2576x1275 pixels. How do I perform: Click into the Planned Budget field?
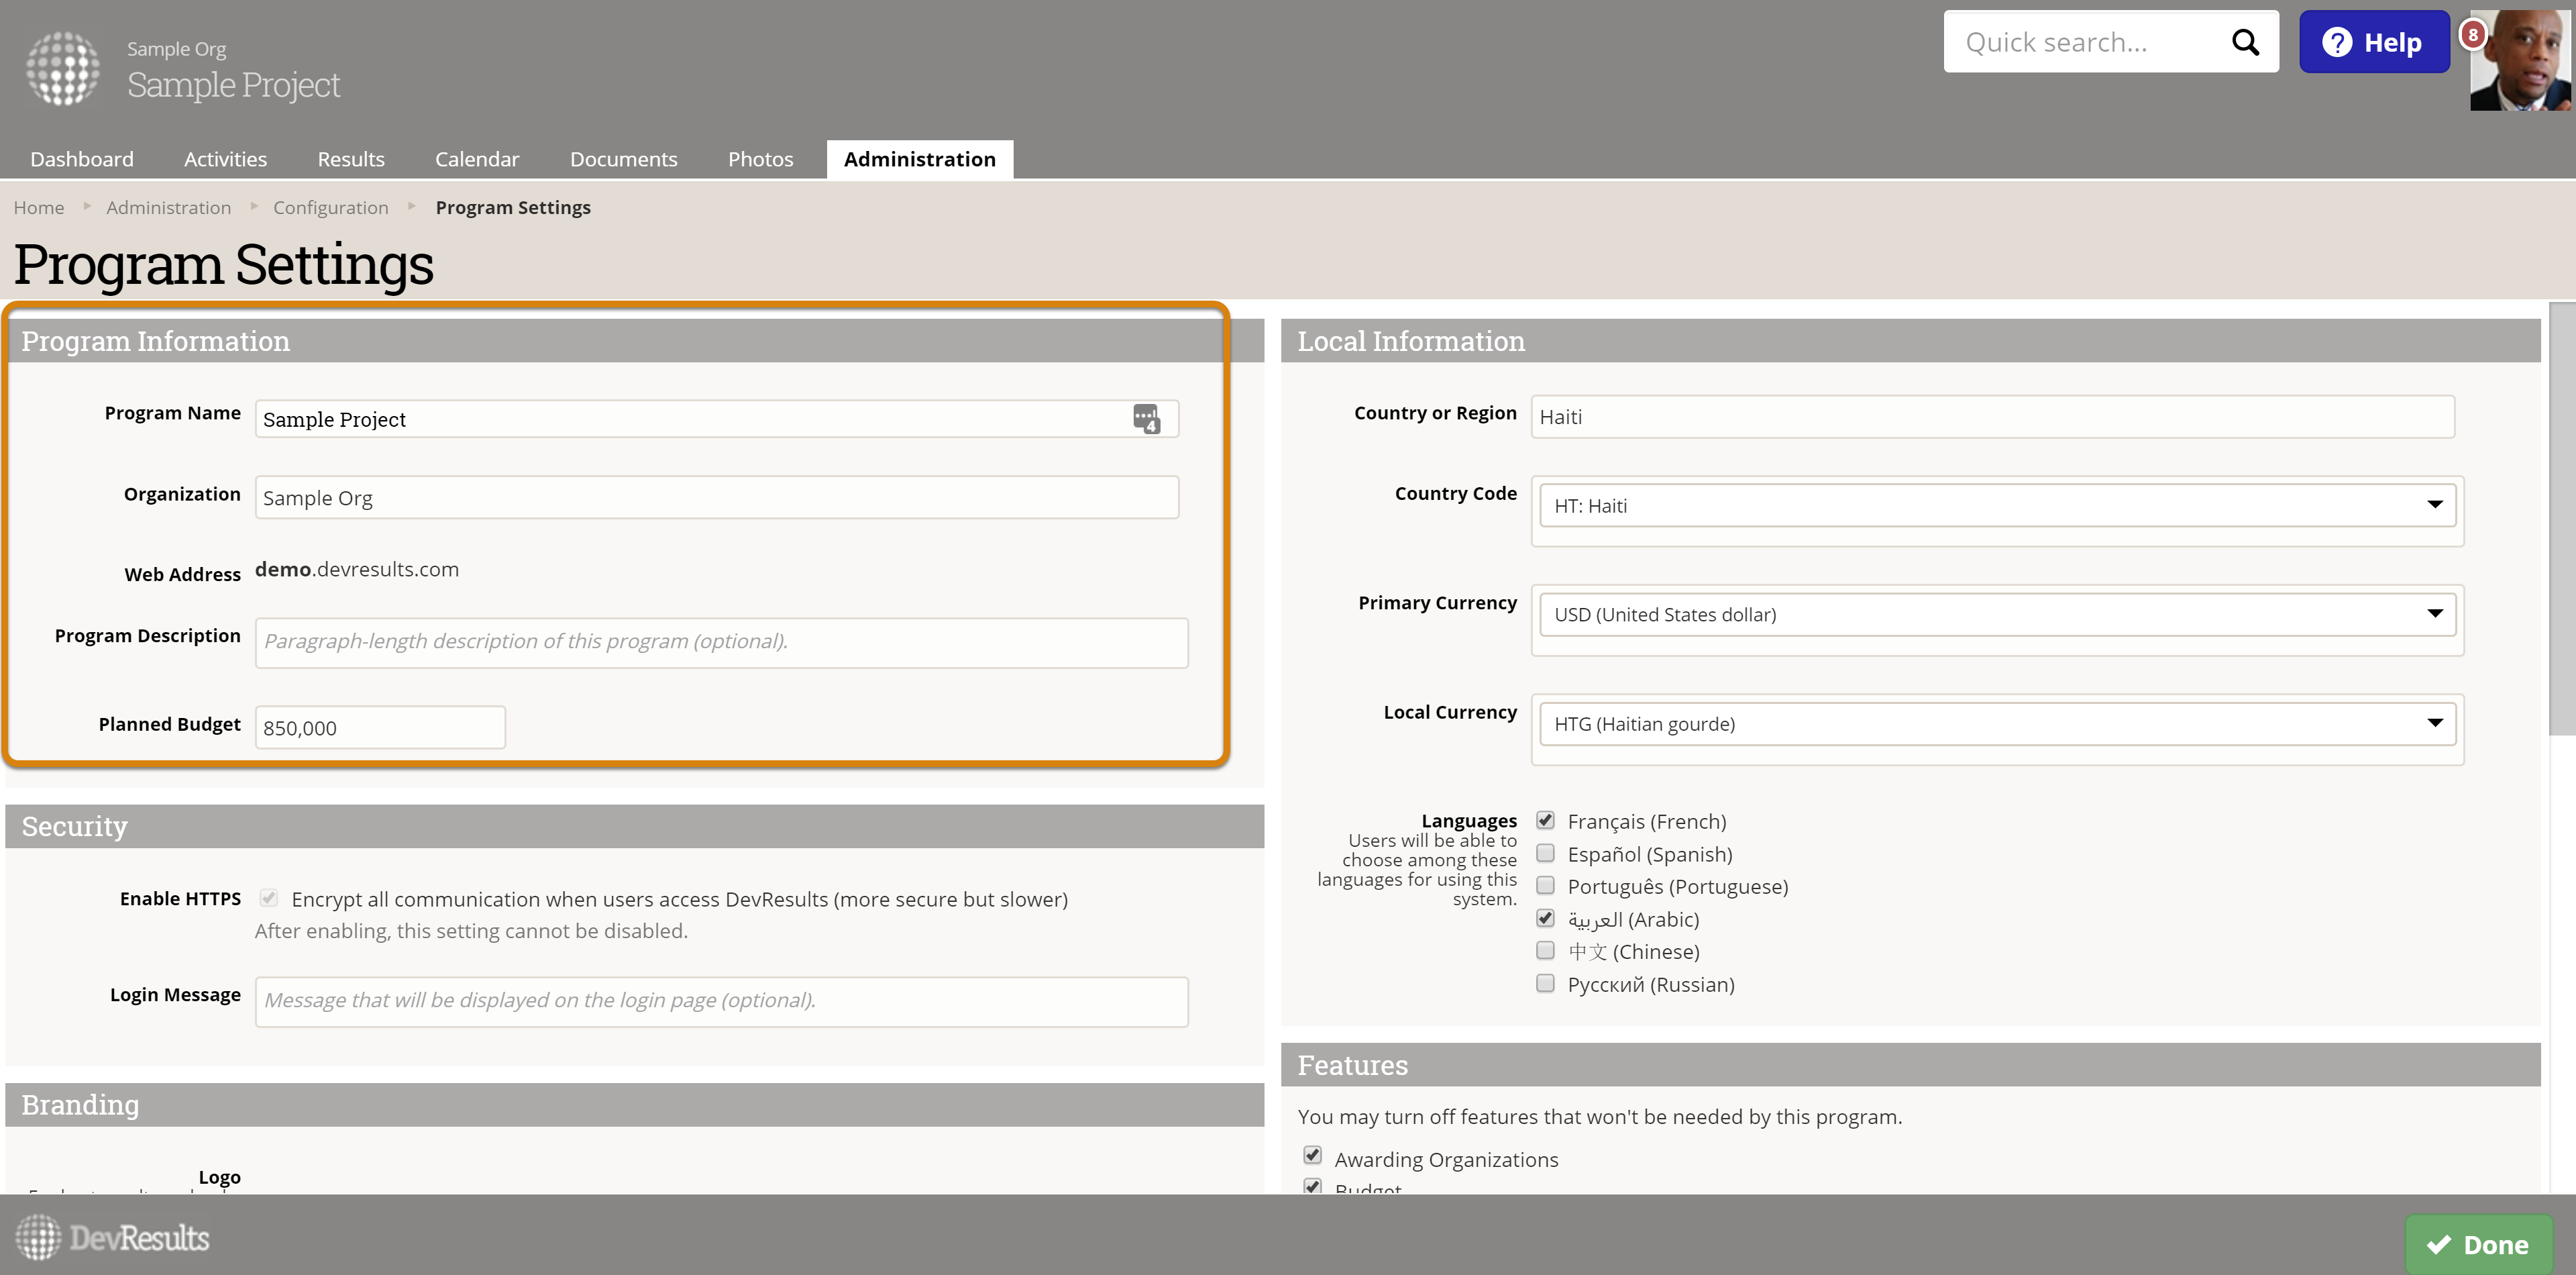(380, 727)
